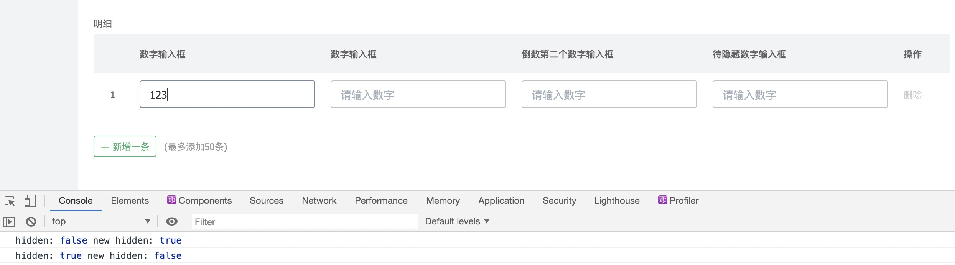
Task: Switch to the Elements tab
Action: coord(130,201)
